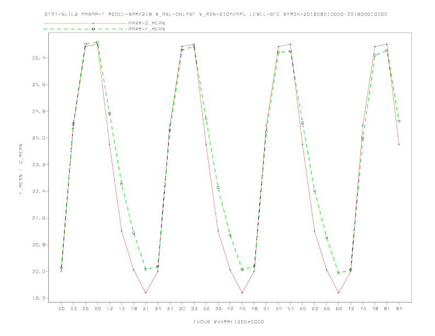Click the x-axis tick label 51
Image resolution: width=435 pixels, height=336 pixels.
tap(266, 309)
